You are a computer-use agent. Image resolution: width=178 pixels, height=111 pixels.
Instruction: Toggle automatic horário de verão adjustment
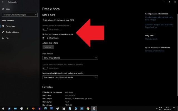click(45, 68)
